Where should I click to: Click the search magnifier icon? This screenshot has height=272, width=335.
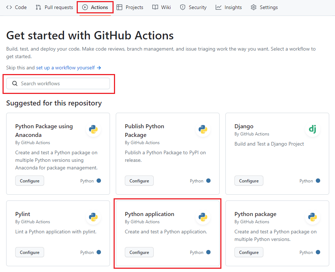click(15, 83)
